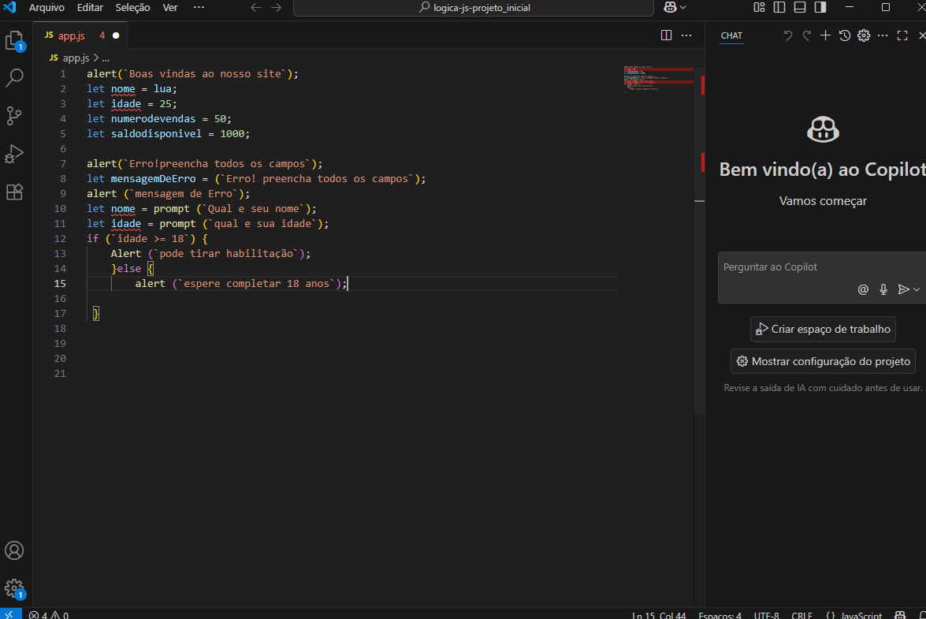This screenshot has height=619, width=926.
Task: Click the Perguntar ao Copilot input field
Action: click(822, 267)
